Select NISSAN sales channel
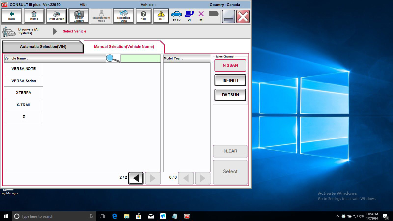The width and height of the screenshot is (393, 221). coord(230,65)
